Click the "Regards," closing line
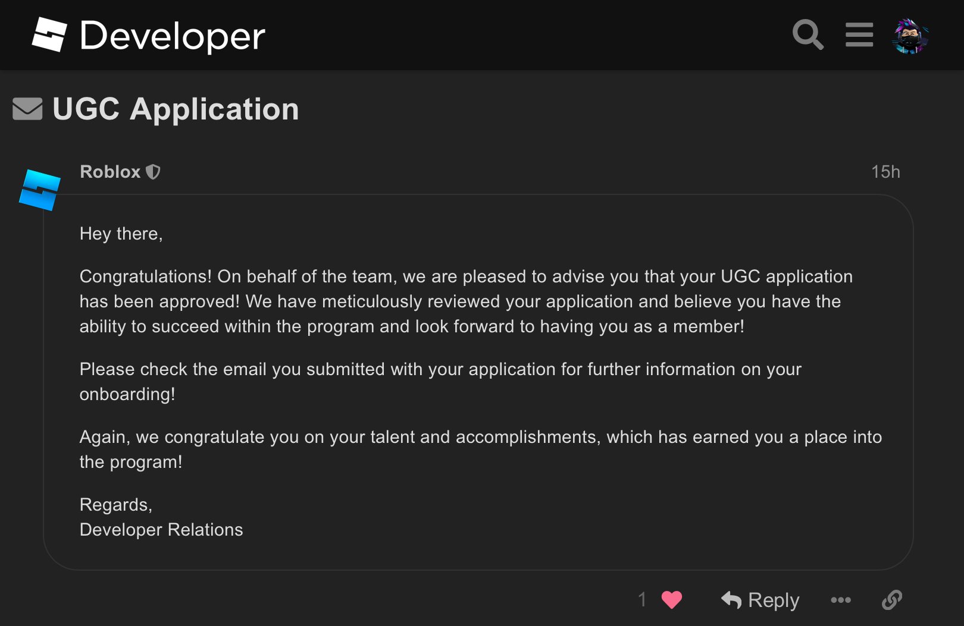The width and height of the screenshot is (964, 626). (x=116, y=505)
